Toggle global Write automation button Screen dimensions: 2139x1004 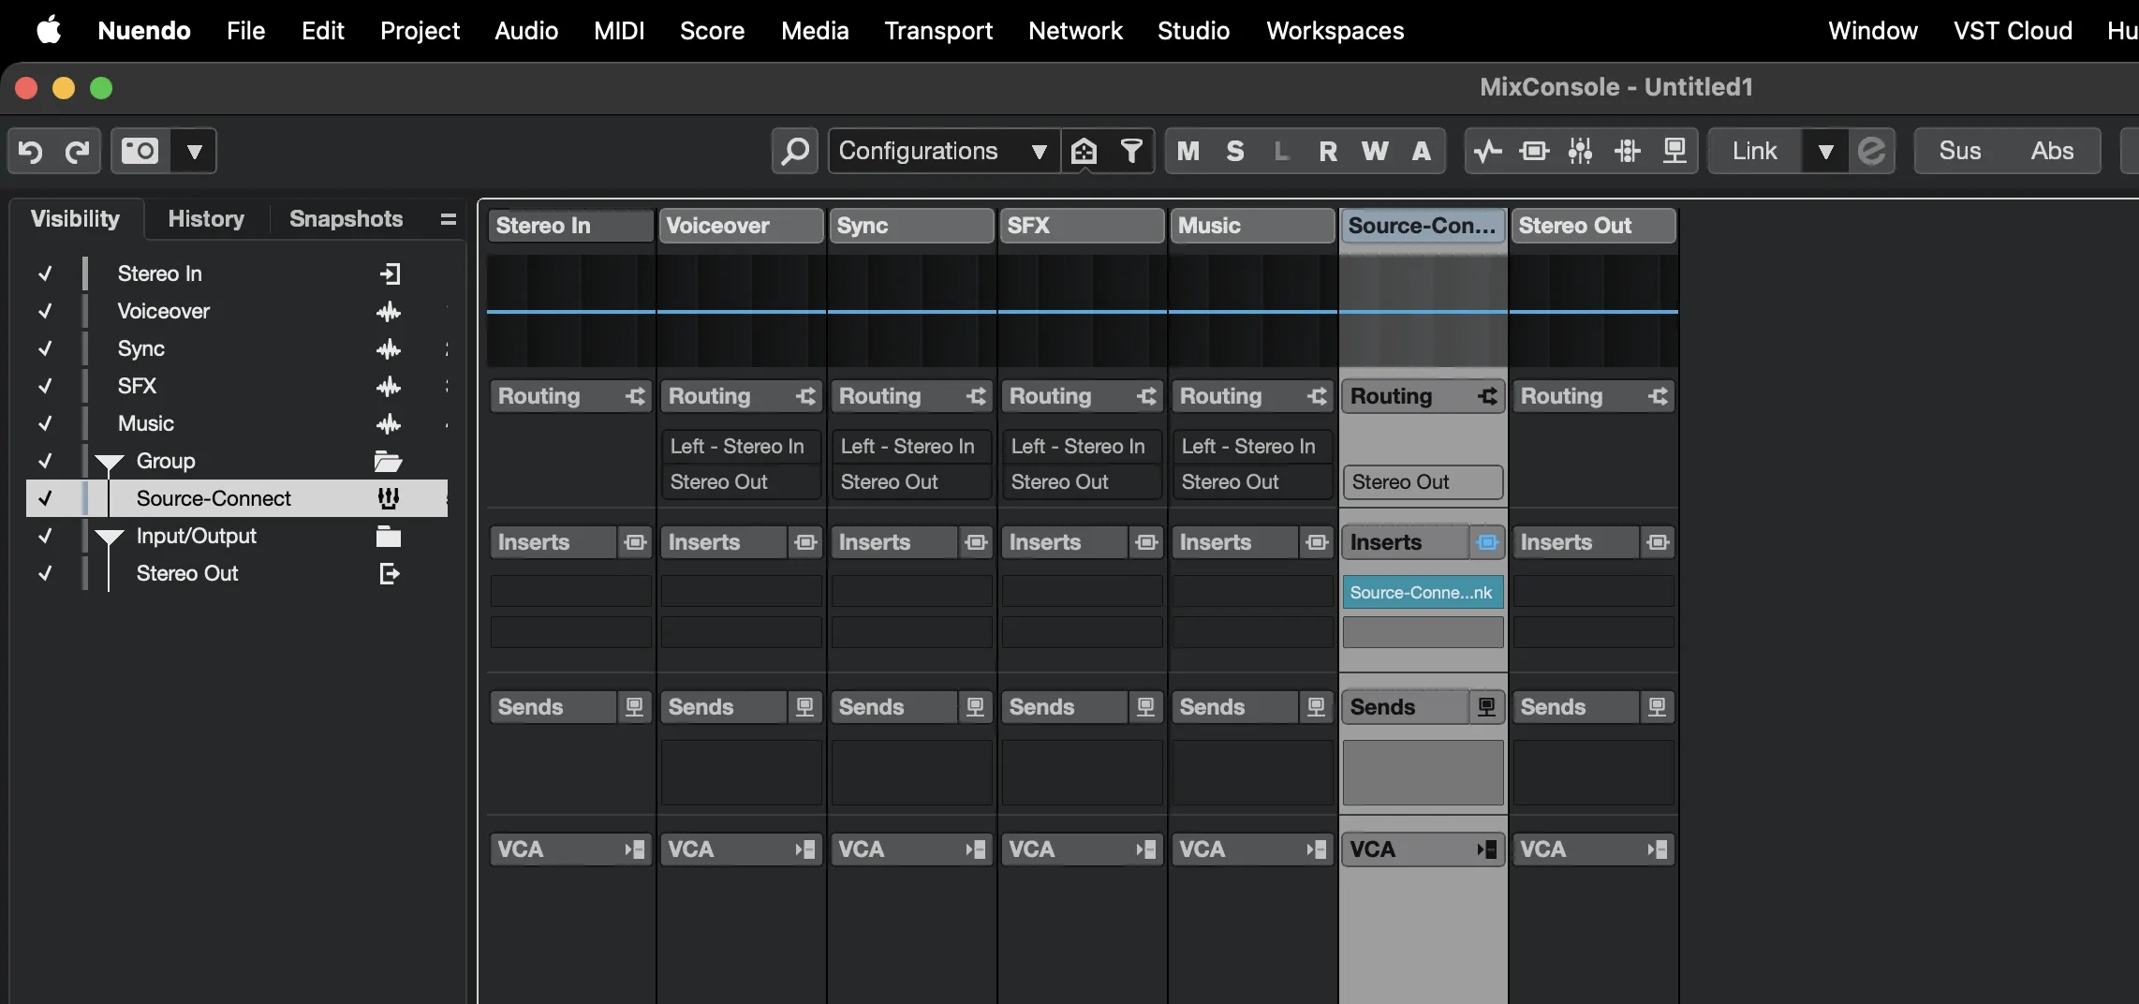pos(1375,151)
